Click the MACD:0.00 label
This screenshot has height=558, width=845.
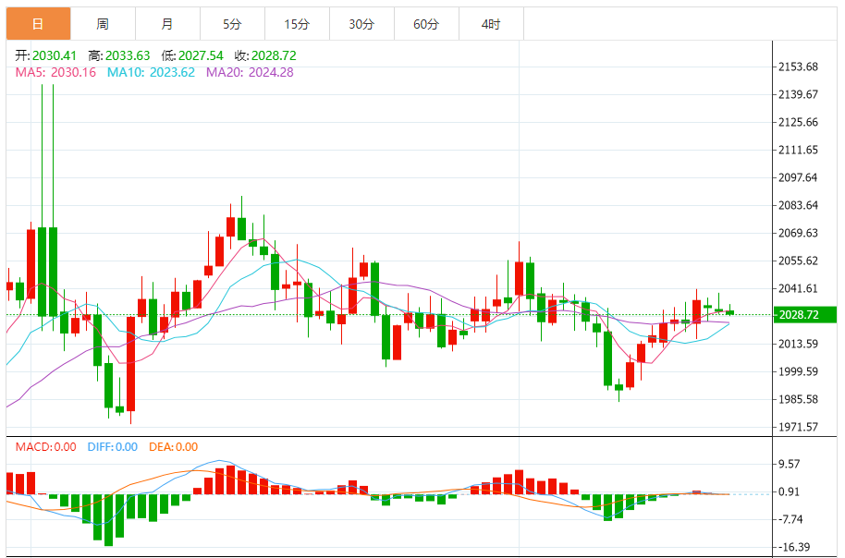pos(46,447)
